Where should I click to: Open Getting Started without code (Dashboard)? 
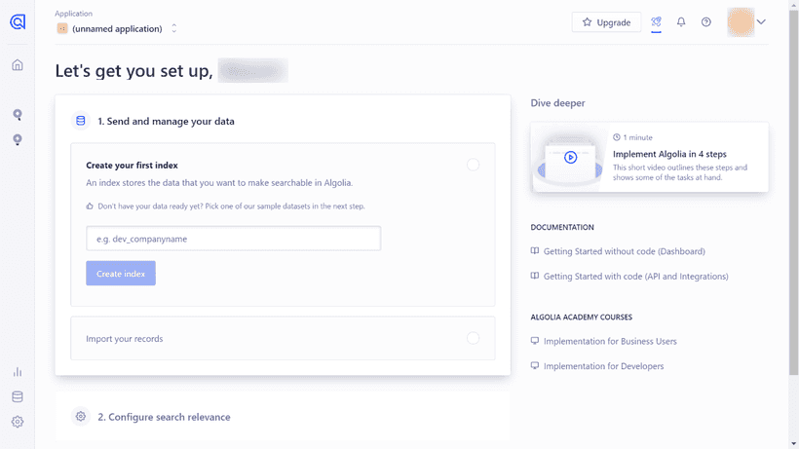[625, 251]
